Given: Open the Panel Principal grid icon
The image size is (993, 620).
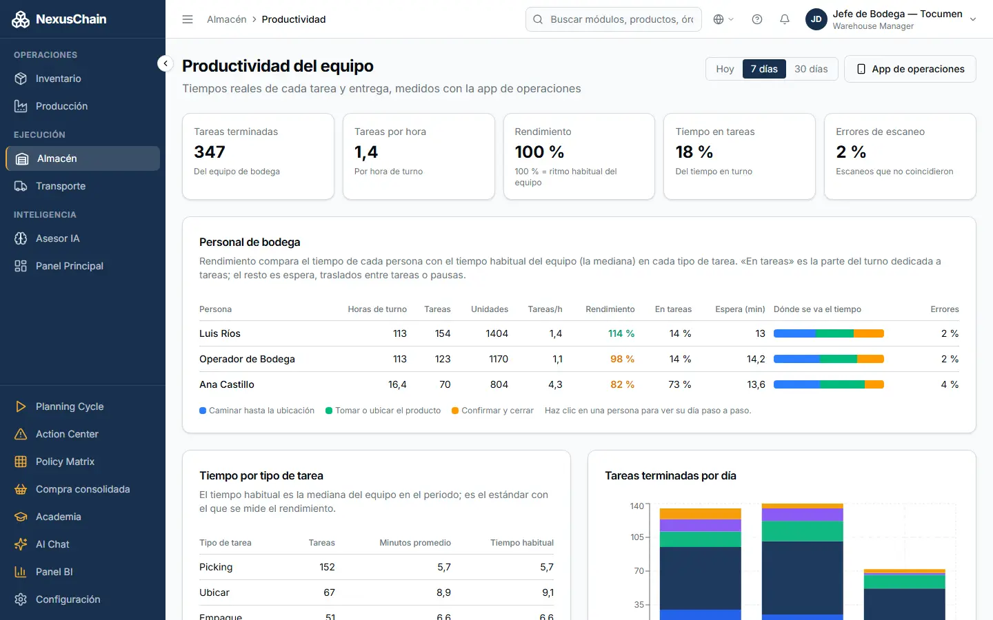Looking at the screenshot, I should point(21,266).
